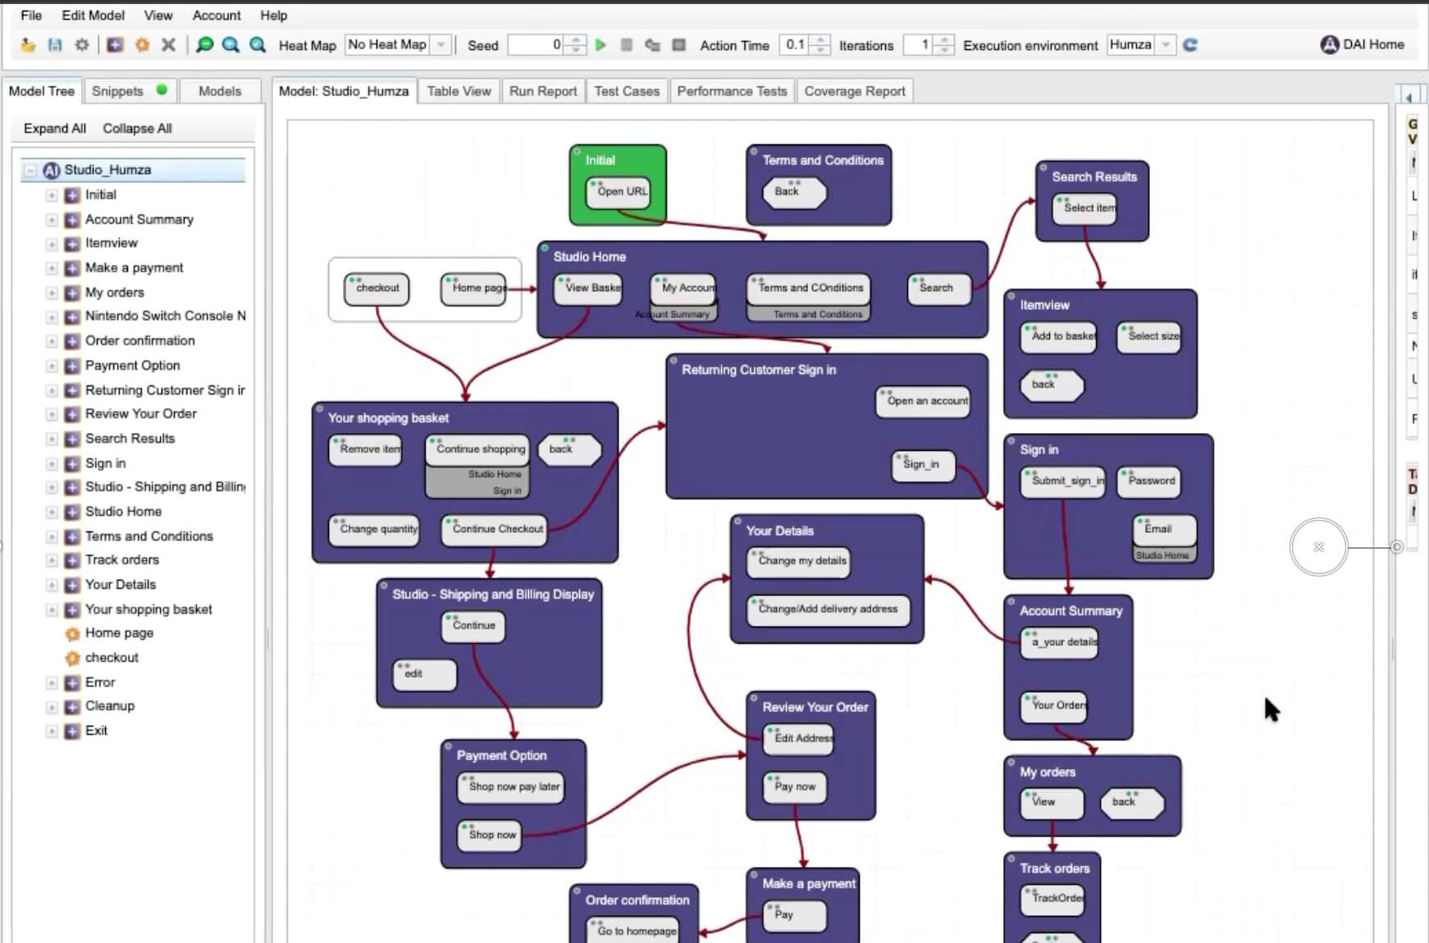Open DAI Home from the toolbar

[1363, 44]
